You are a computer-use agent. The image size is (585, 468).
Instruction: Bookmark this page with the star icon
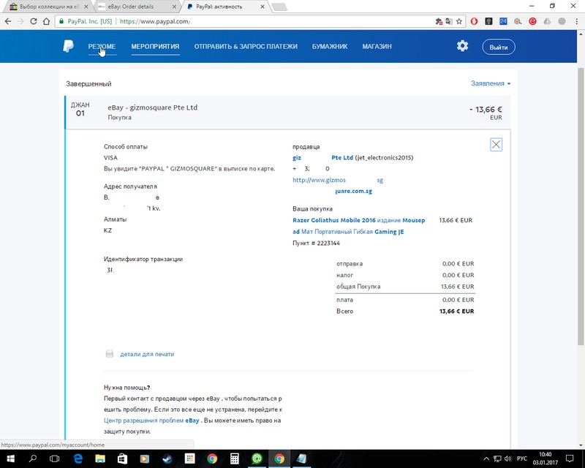459,21
